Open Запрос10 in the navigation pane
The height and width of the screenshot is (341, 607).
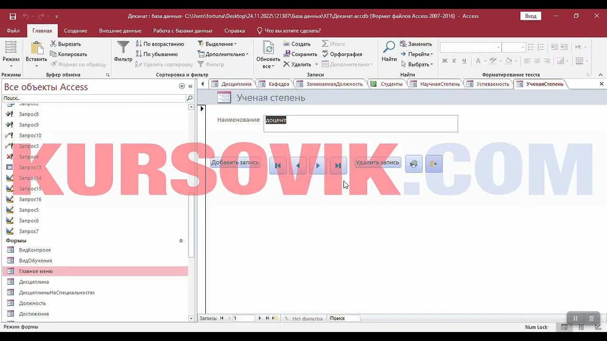pyautogui.click(x=95, y=135)
